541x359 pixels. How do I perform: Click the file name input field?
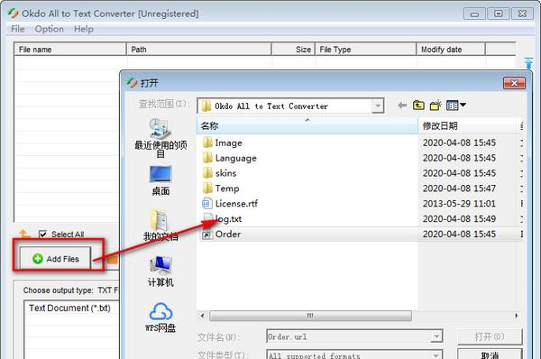click(348, 336)
